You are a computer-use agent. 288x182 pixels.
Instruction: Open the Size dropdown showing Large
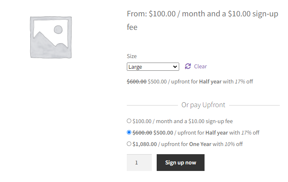pyautogui.click(x=153, y=67)
